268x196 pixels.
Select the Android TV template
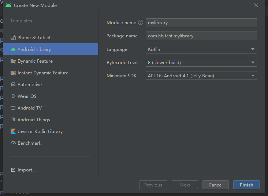click(51, 108)
